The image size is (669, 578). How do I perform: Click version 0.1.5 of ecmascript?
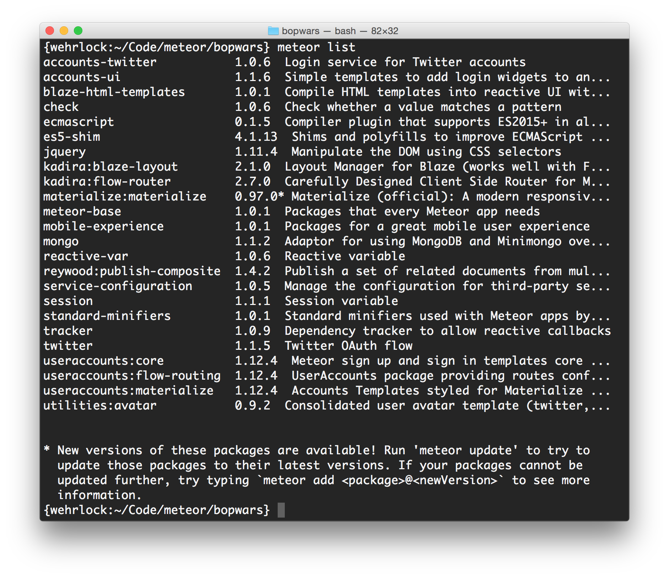[252, 122]
